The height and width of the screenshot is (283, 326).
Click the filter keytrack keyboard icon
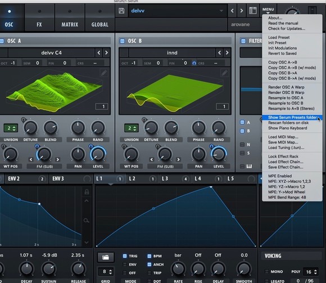(249, 166)
